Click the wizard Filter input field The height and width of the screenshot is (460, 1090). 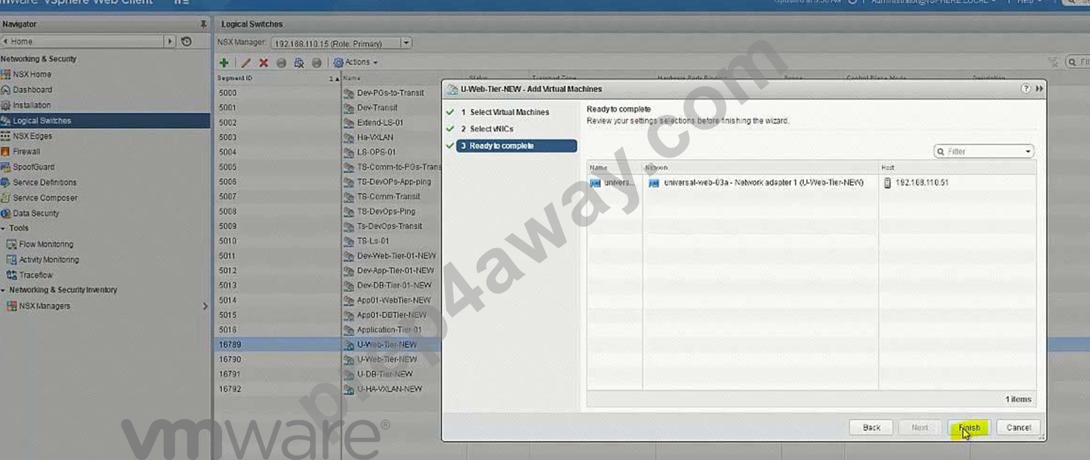pos(984,152)
